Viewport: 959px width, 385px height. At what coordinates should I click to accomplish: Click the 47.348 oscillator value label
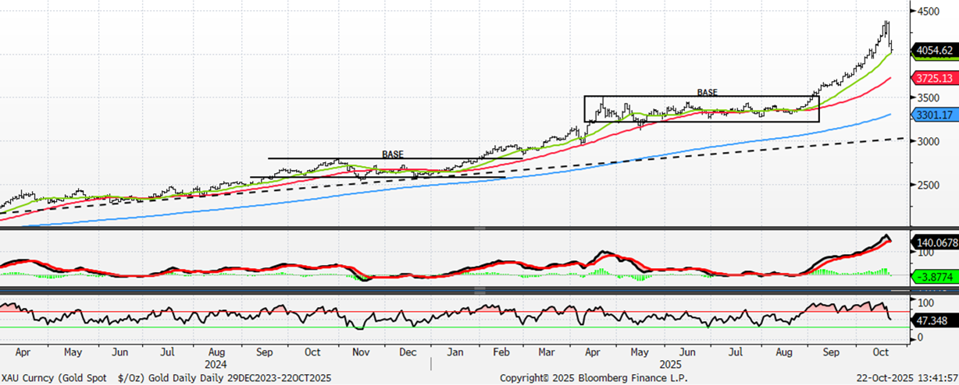932,320
